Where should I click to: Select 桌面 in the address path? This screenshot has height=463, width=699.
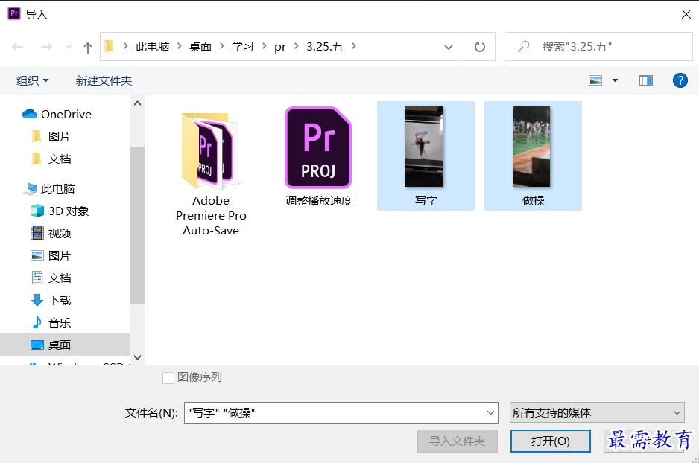(200, 46)
